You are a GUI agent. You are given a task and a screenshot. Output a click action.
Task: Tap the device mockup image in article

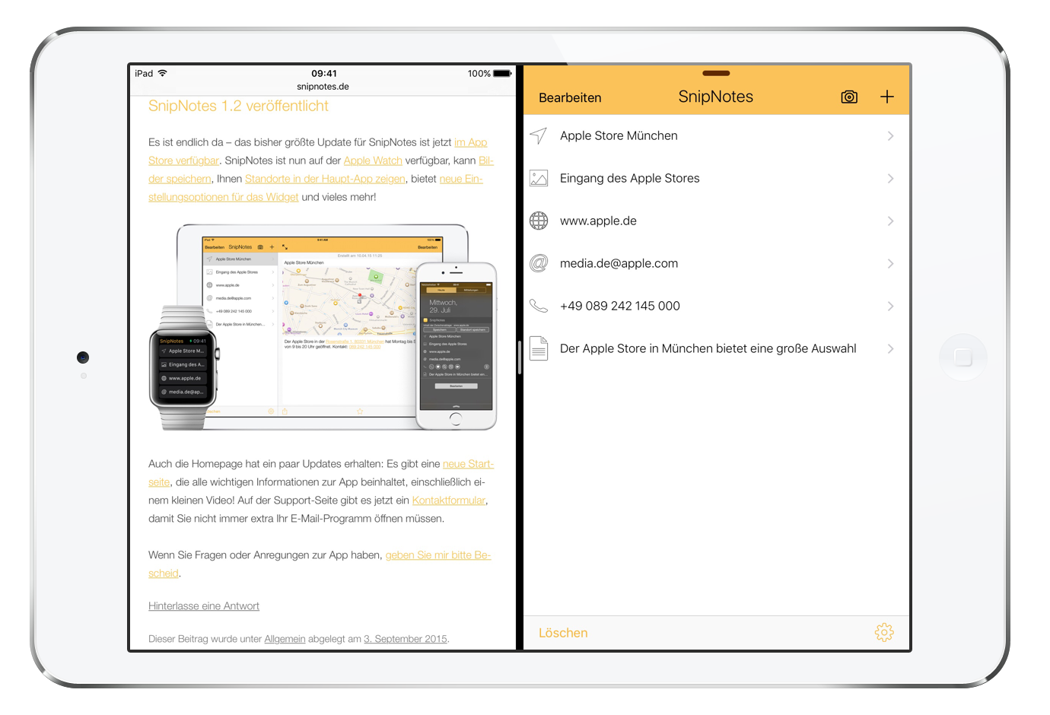click(323, 327)
